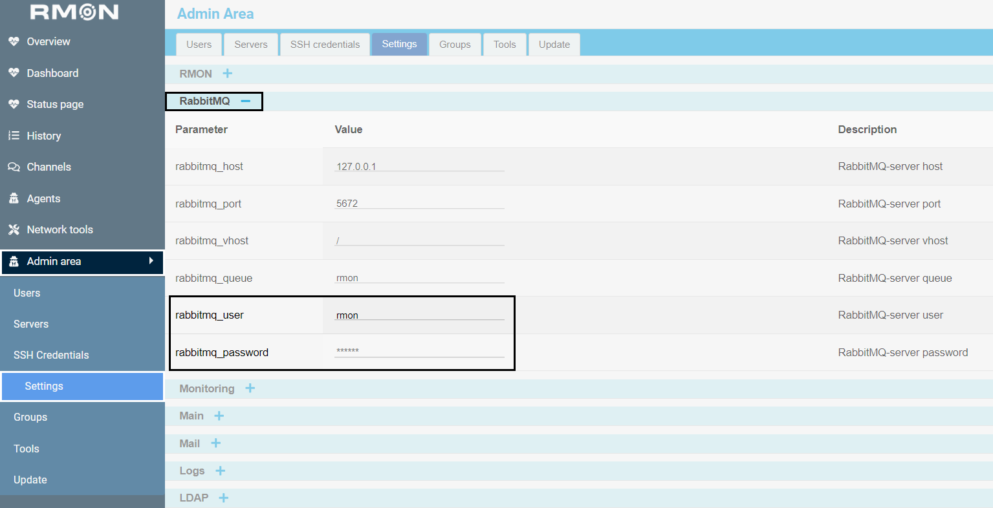Click the rabbitmq_host value field
993x508 pixels.
[x=419, y=166]
